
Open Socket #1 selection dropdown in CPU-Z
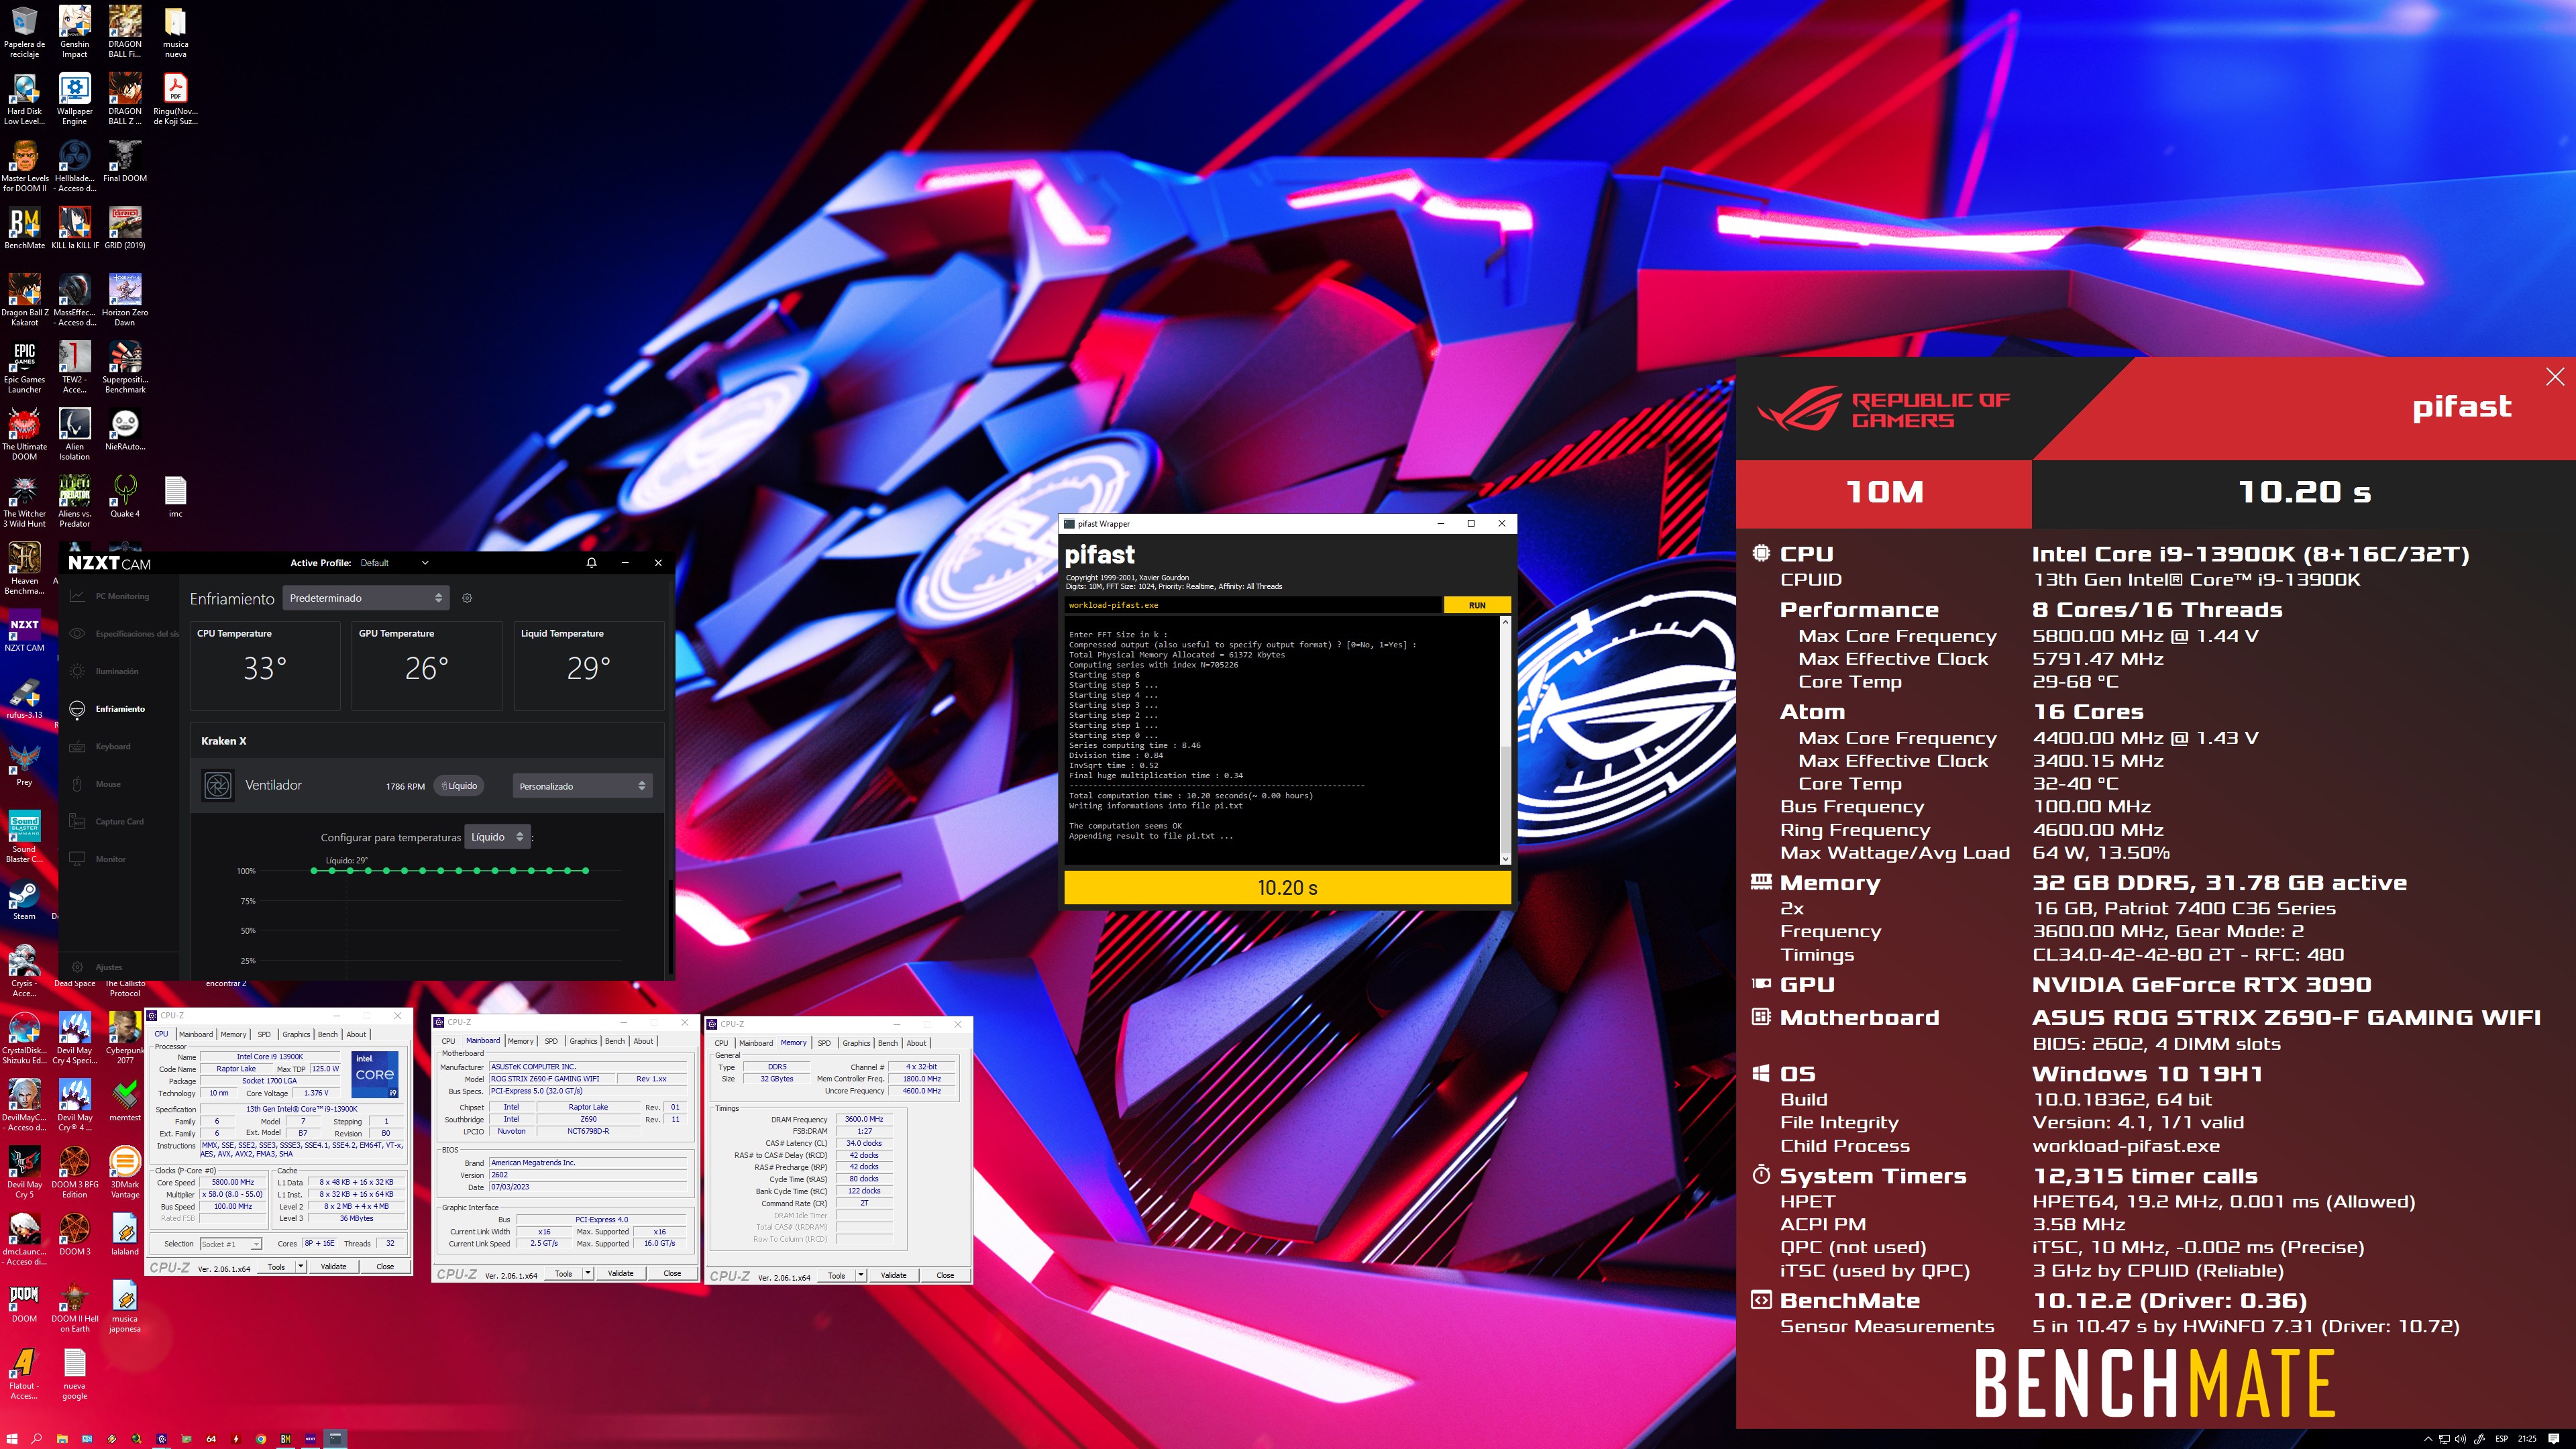click(x=230, y=1244)
